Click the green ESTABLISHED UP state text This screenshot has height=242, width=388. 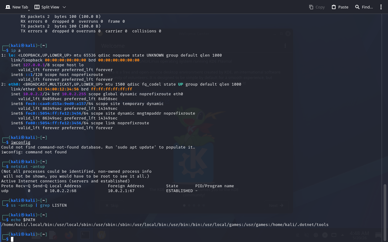181,84
